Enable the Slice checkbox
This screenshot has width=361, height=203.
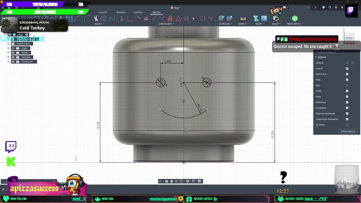347,85
